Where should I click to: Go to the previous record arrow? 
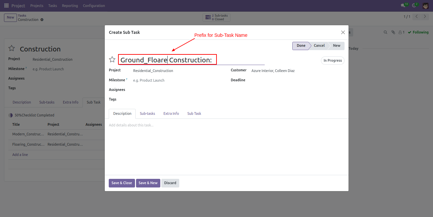(417, 17)
